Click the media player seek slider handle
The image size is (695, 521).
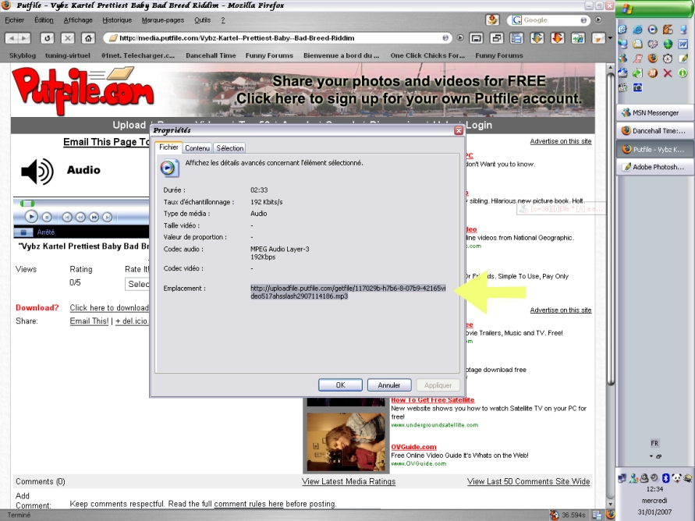click(27, 204)
